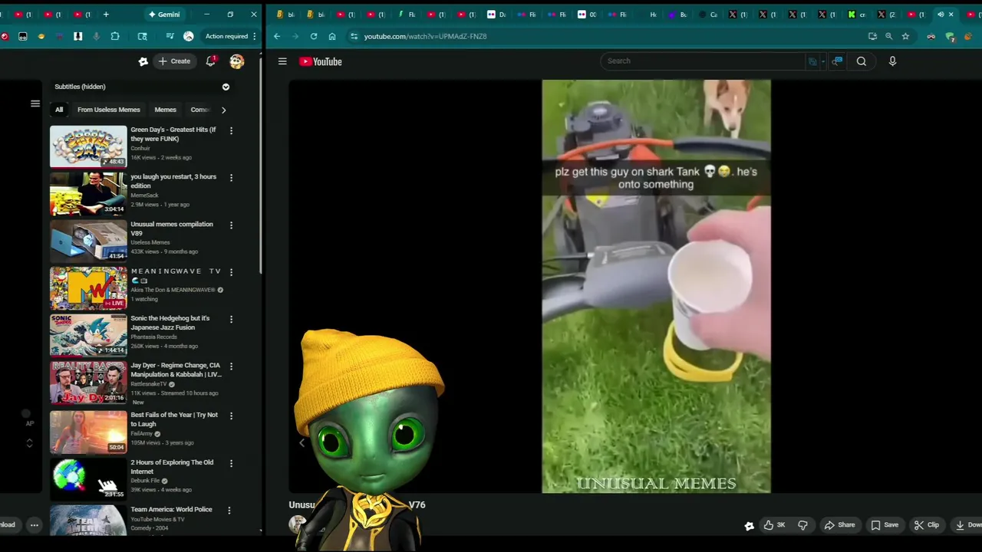Close the active audio-playing tab
This screenshot has width=982, height=552.
pyautogui.click(x=951, y=14)
